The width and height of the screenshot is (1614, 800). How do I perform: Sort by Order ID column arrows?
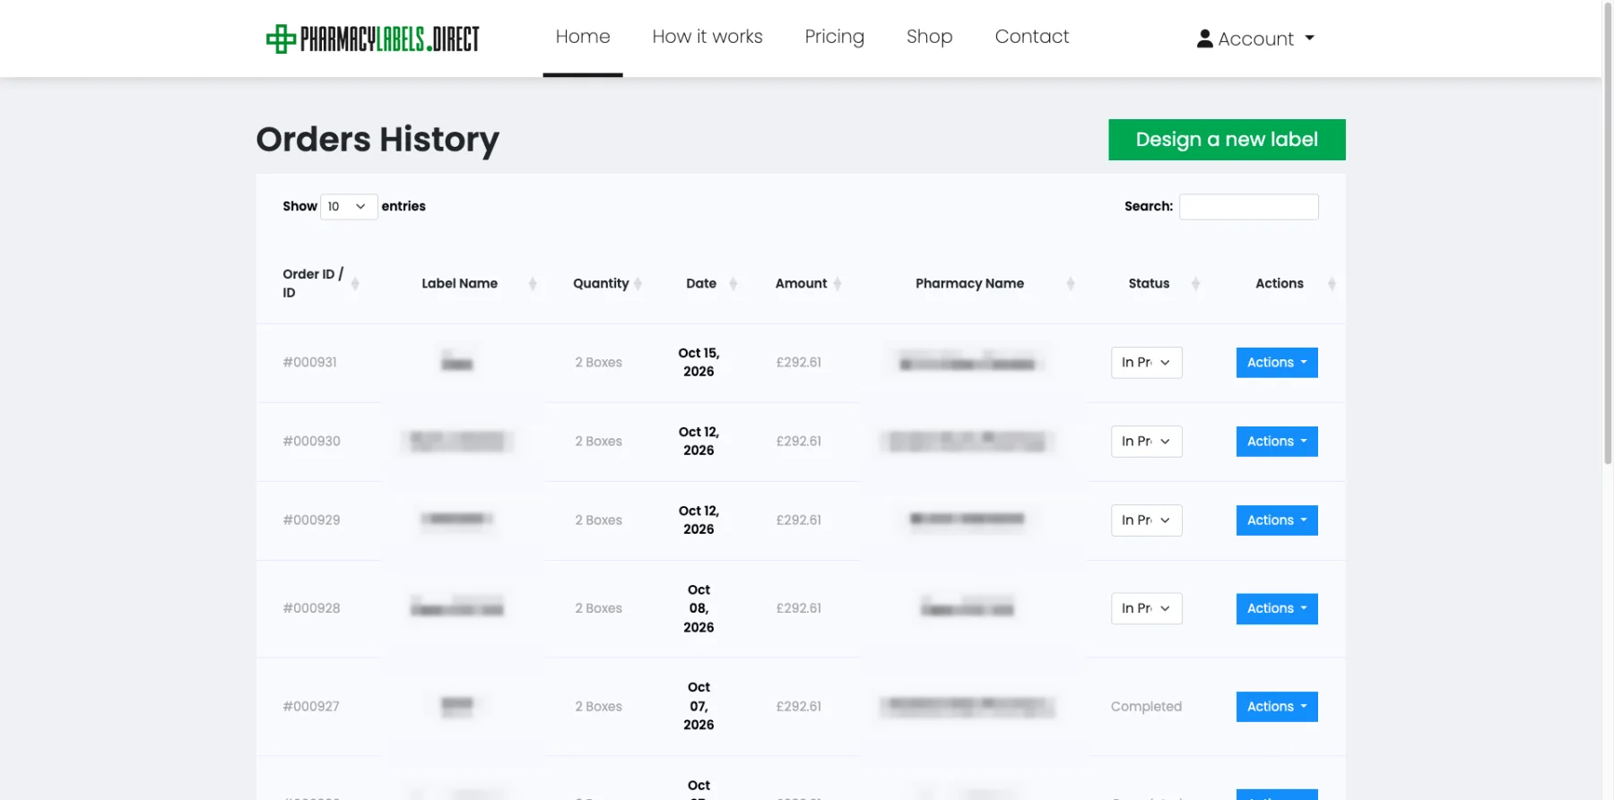point(355,284)
